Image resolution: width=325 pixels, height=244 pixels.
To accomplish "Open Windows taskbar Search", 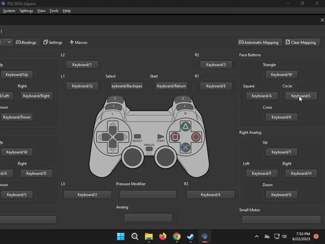I will tap(135, 236).
